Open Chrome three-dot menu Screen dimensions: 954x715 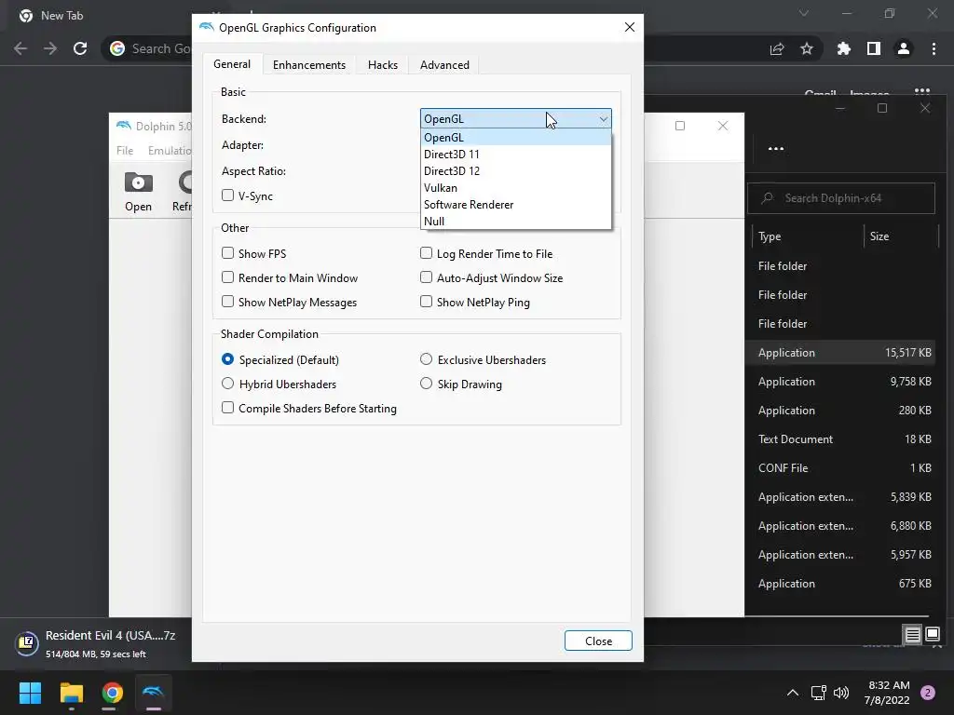point(934,48)
